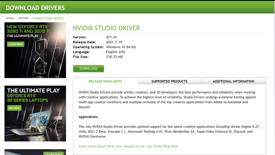The image size is (275, 155).
Task: Click the green DOWNLOAD button
Action: click(88, 69)
